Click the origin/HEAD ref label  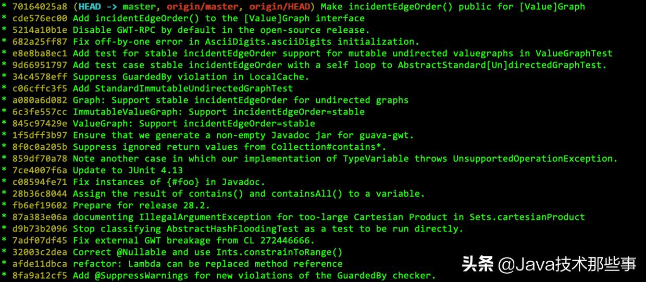(279, 7)
